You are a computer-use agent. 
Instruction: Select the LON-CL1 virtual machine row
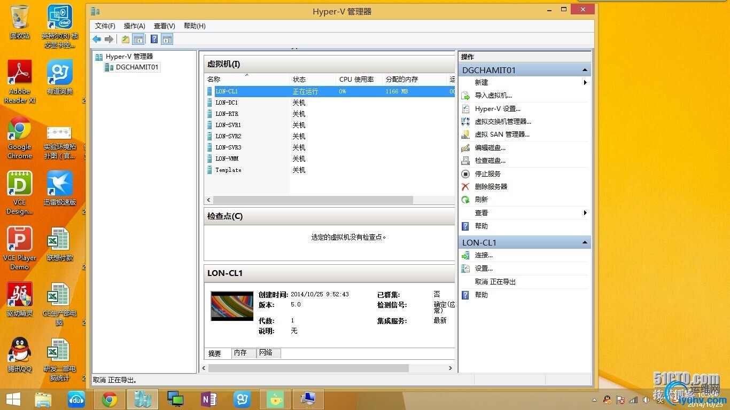point(330,91)
